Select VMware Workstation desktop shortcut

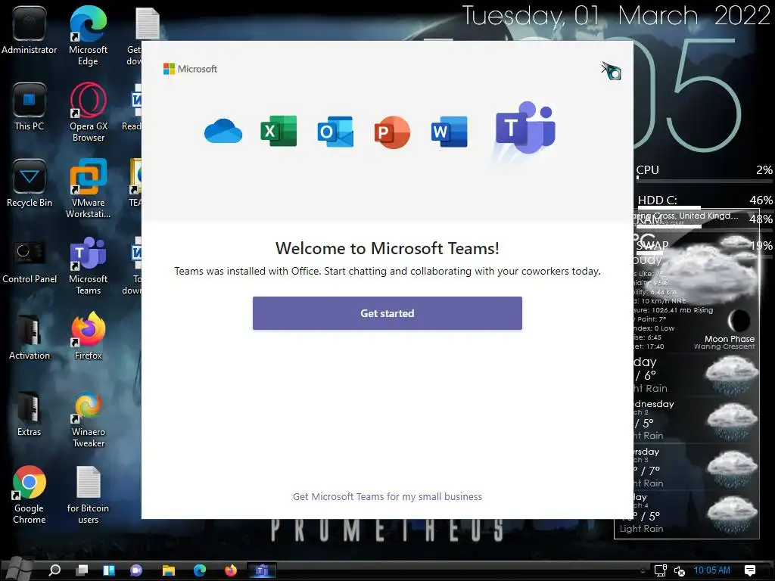click(x=88, y=188)
